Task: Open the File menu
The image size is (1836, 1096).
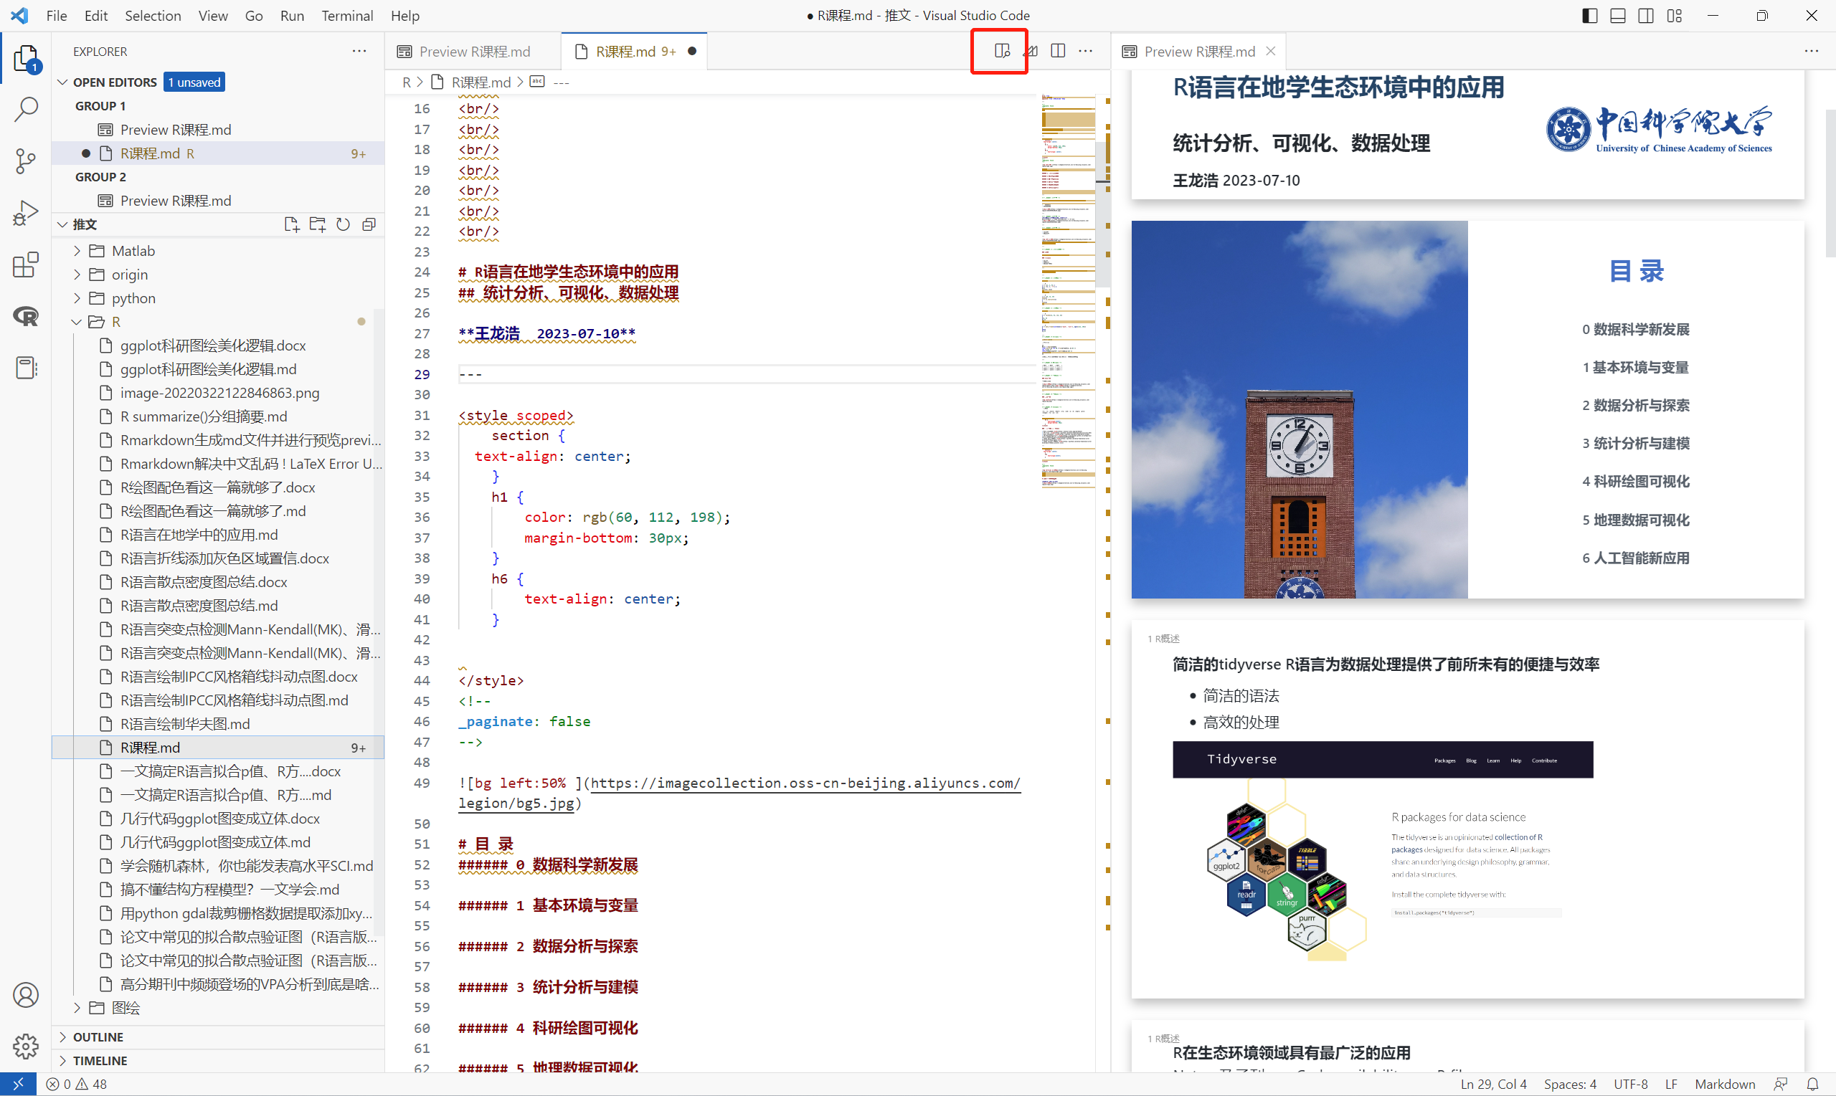Action: pos(56,16)
